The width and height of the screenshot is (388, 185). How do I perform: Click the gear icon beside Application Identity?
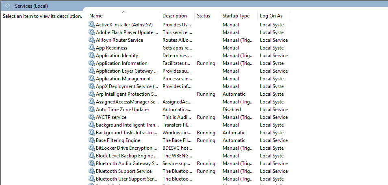click(x=91, y=56)
